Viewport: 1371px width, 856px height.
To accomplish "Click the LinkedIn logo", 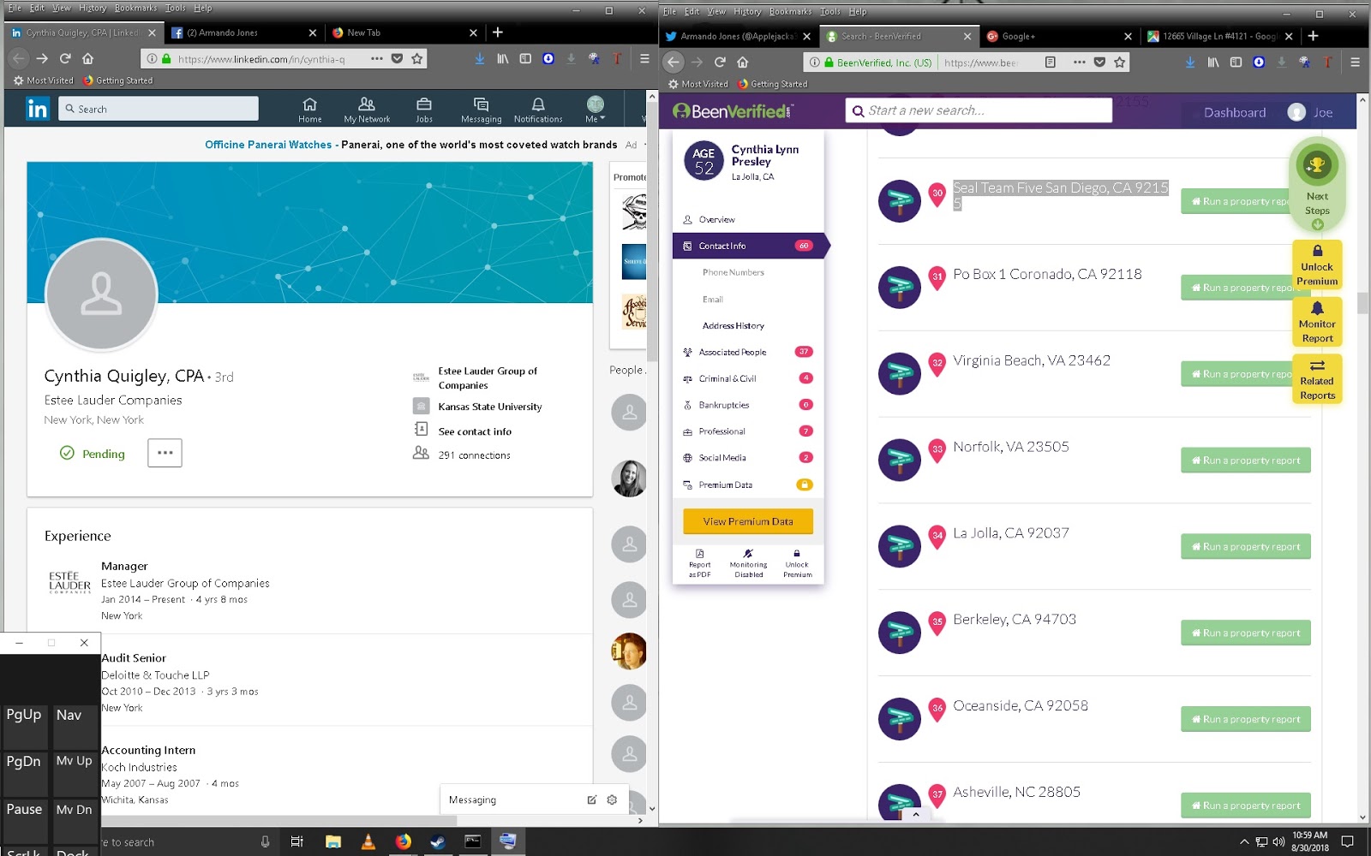I will coord(37,109).
